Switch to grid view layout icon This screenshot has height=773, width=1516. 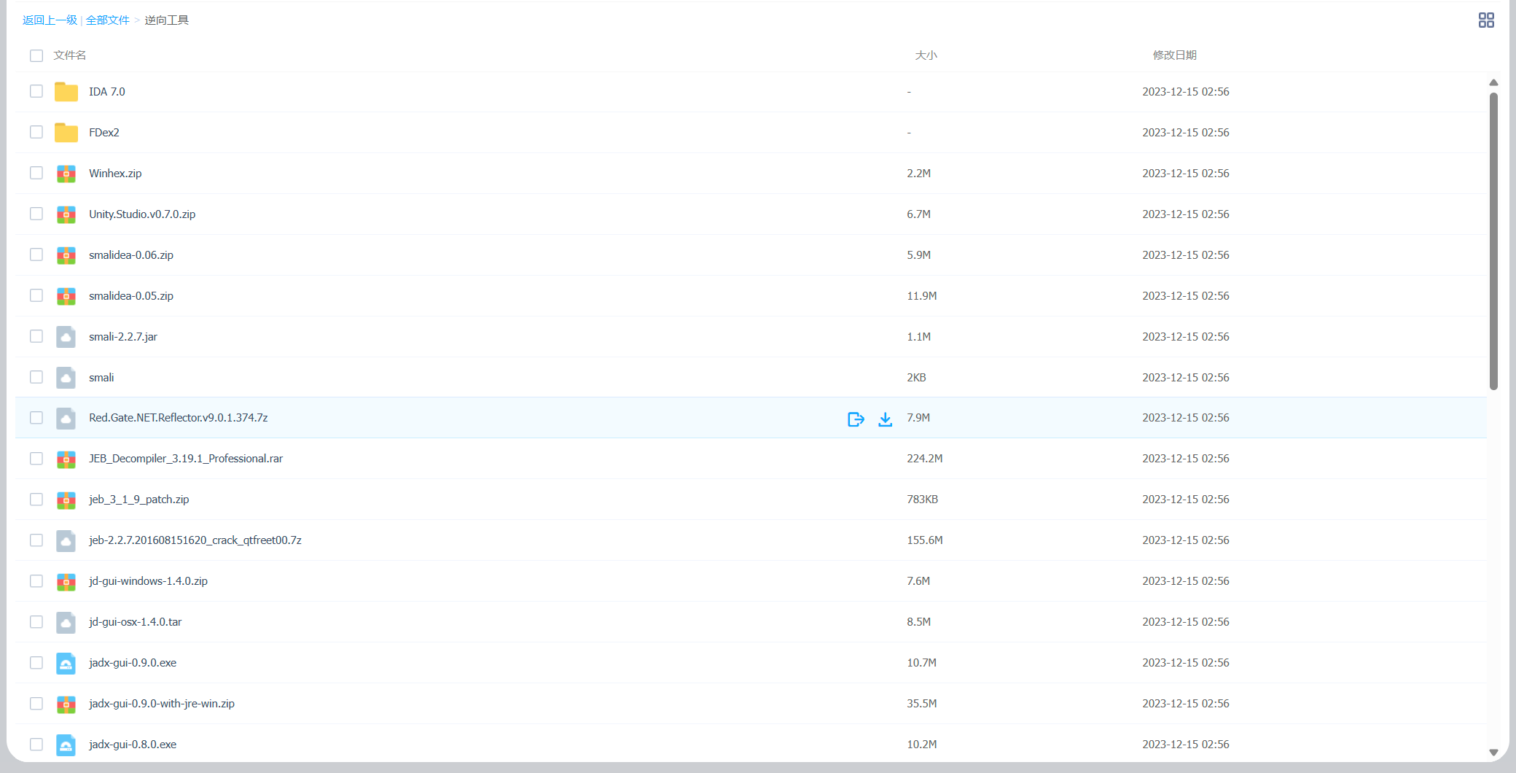(1486, 20)
